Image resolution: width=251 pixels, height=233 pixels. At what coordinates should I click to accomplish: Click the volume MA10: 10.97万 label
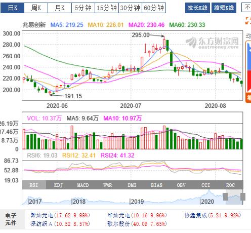coord(122,118)
